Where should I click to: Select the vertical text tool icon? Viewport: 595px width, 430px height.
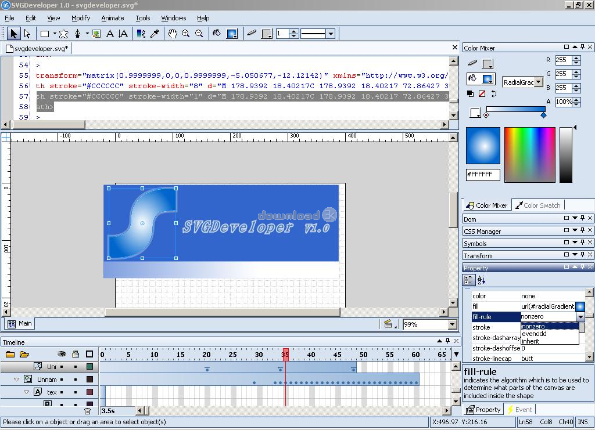[123, 34]
